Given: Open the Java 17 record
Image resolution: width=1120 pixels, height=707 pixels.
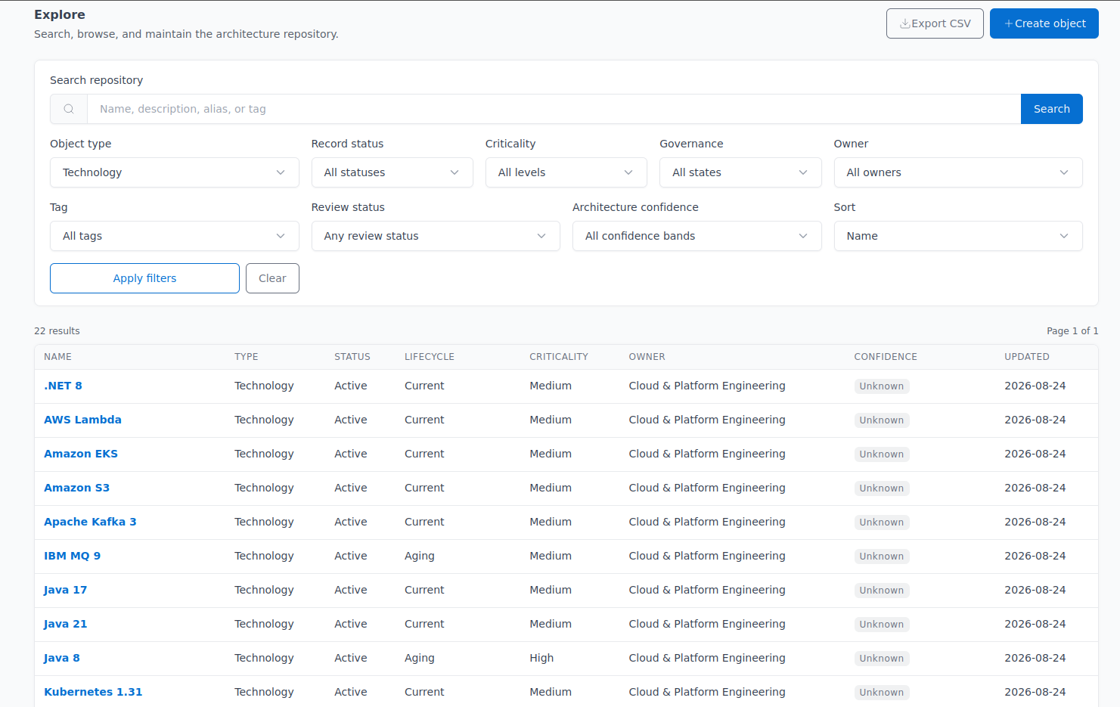Looking at the screenshot, I should 65,590.
